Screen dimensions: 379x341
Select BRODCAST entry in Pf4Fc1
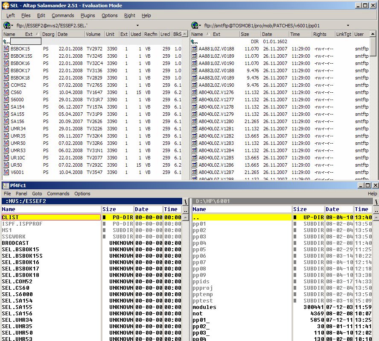point(15,243)
